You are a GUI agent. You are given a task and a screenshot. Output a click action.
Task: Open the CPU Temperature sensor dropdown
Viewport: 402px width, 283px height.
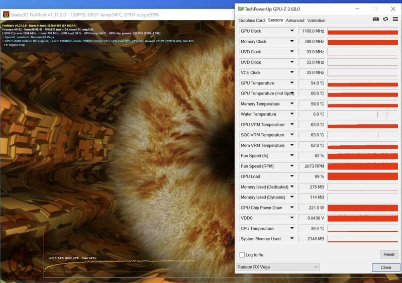[292, 228]
